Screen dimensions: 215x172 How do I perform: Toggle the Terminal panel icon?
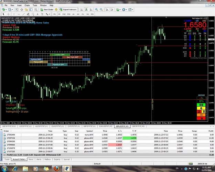point(31,10)
